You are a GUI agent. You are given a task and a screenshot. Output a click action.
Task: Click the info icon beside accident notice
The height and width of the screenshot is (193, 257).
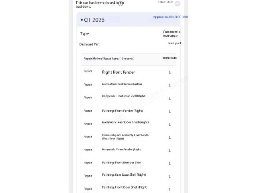click(x=120, y=3)
